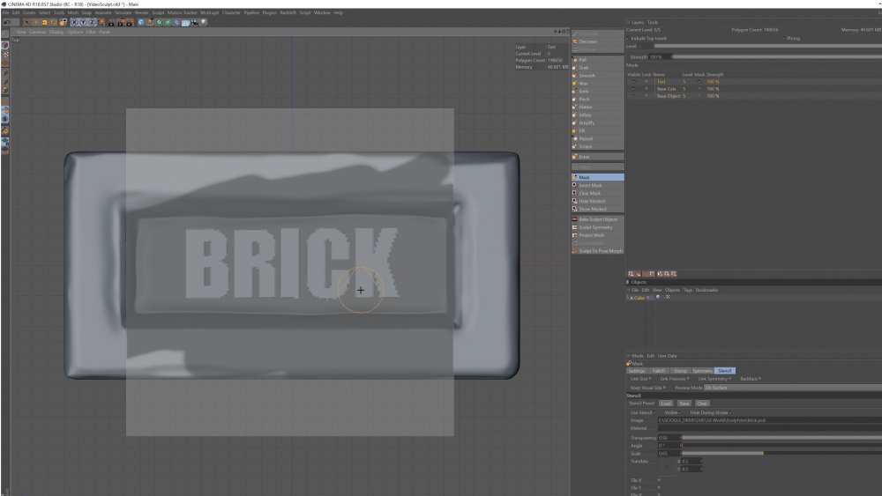Click Sculpt To Pose Morph

pos(597,250)
